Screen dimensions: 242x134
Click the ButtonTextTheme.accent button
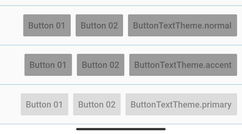183,65
